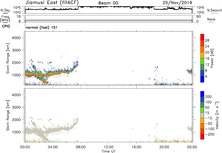222x153 pixels.
Task: Click the bright blue bottom Power colorbar segment
Action: (202, 79)
